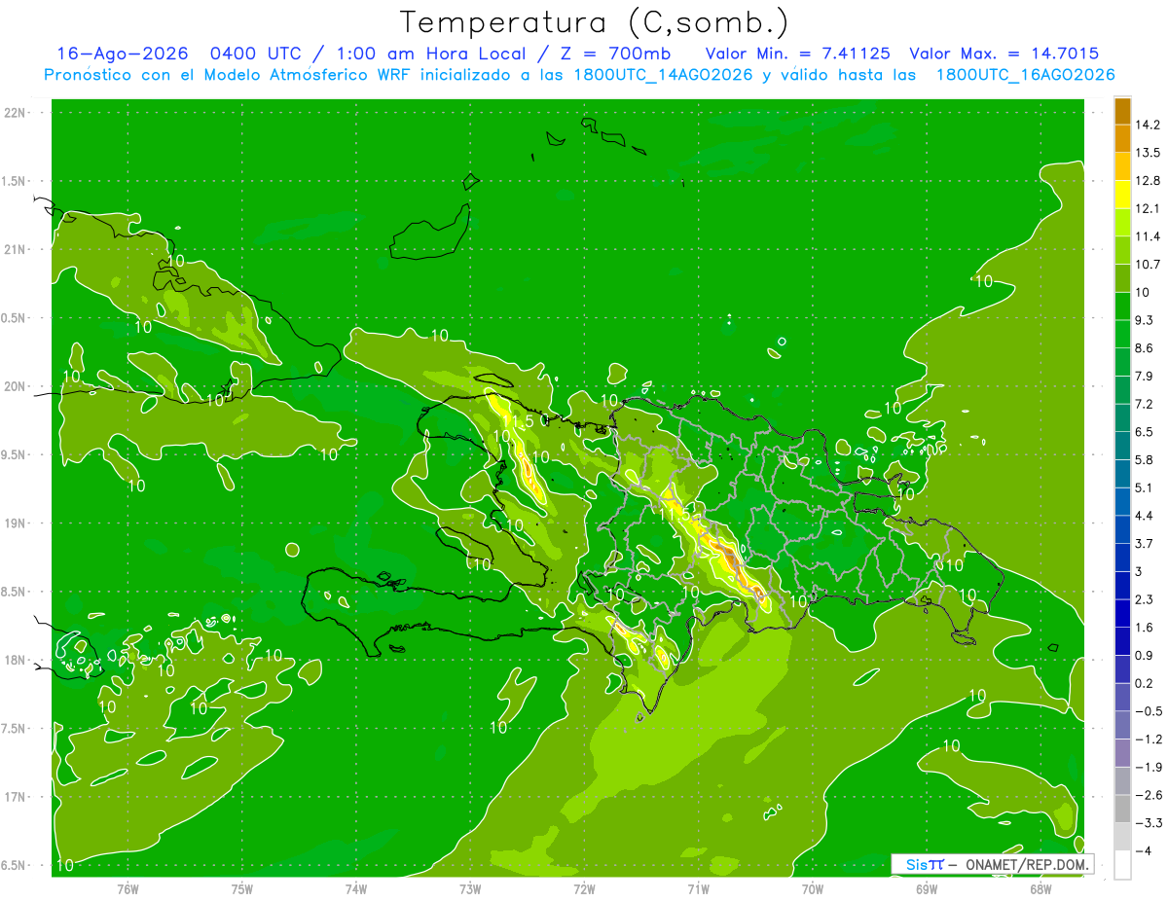Click the title 'Temperatura (C,somb.)'
The height and width of the screenshot is (902, 1168).
tap(594, 22)
